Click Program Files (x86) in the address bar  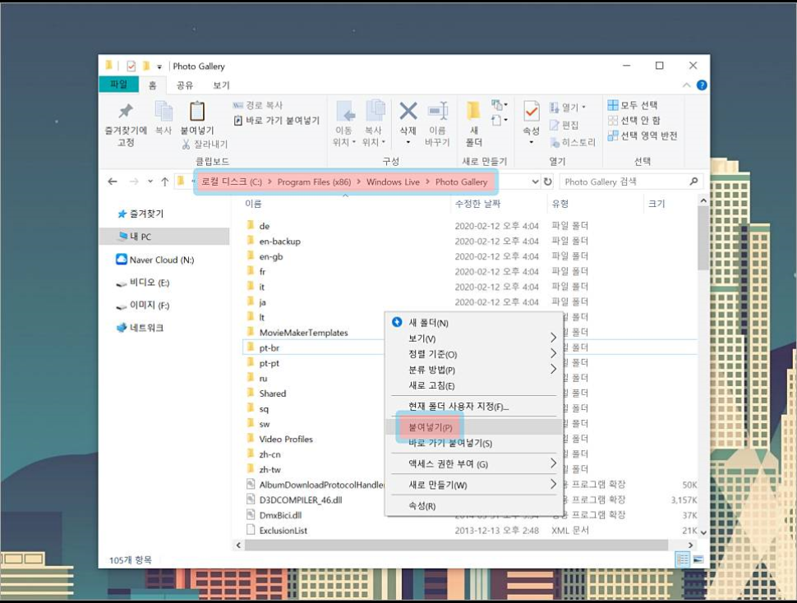point(314,182)
